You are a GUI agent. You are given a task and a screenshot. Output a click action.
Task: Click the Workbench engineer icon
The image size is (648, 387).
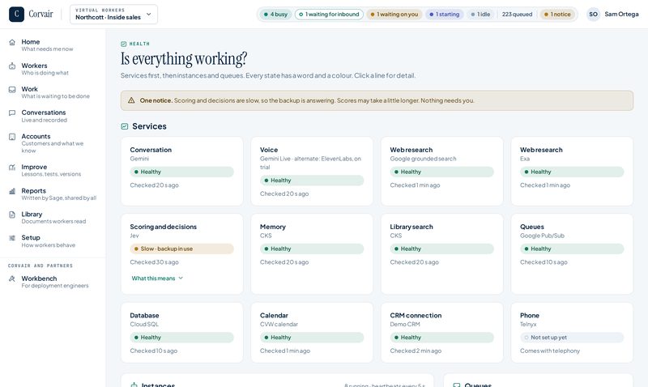click(x=12, y=279)
